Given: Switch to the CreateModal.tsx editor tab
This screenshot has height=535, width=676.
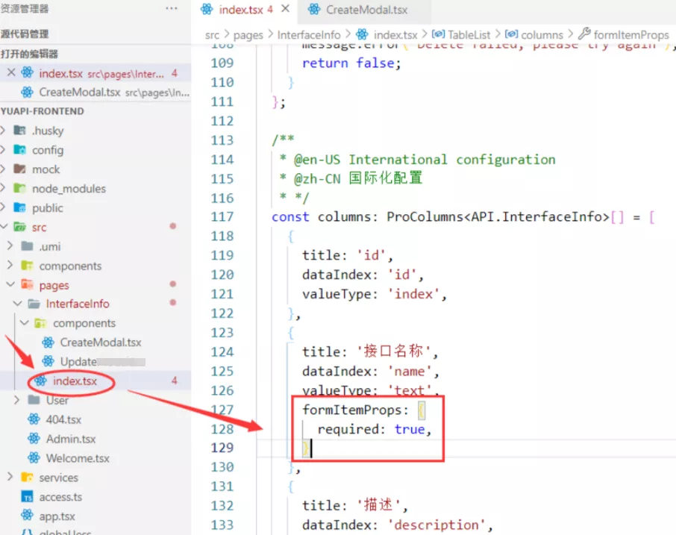Looking at the screenshot, I should [366, 10].
